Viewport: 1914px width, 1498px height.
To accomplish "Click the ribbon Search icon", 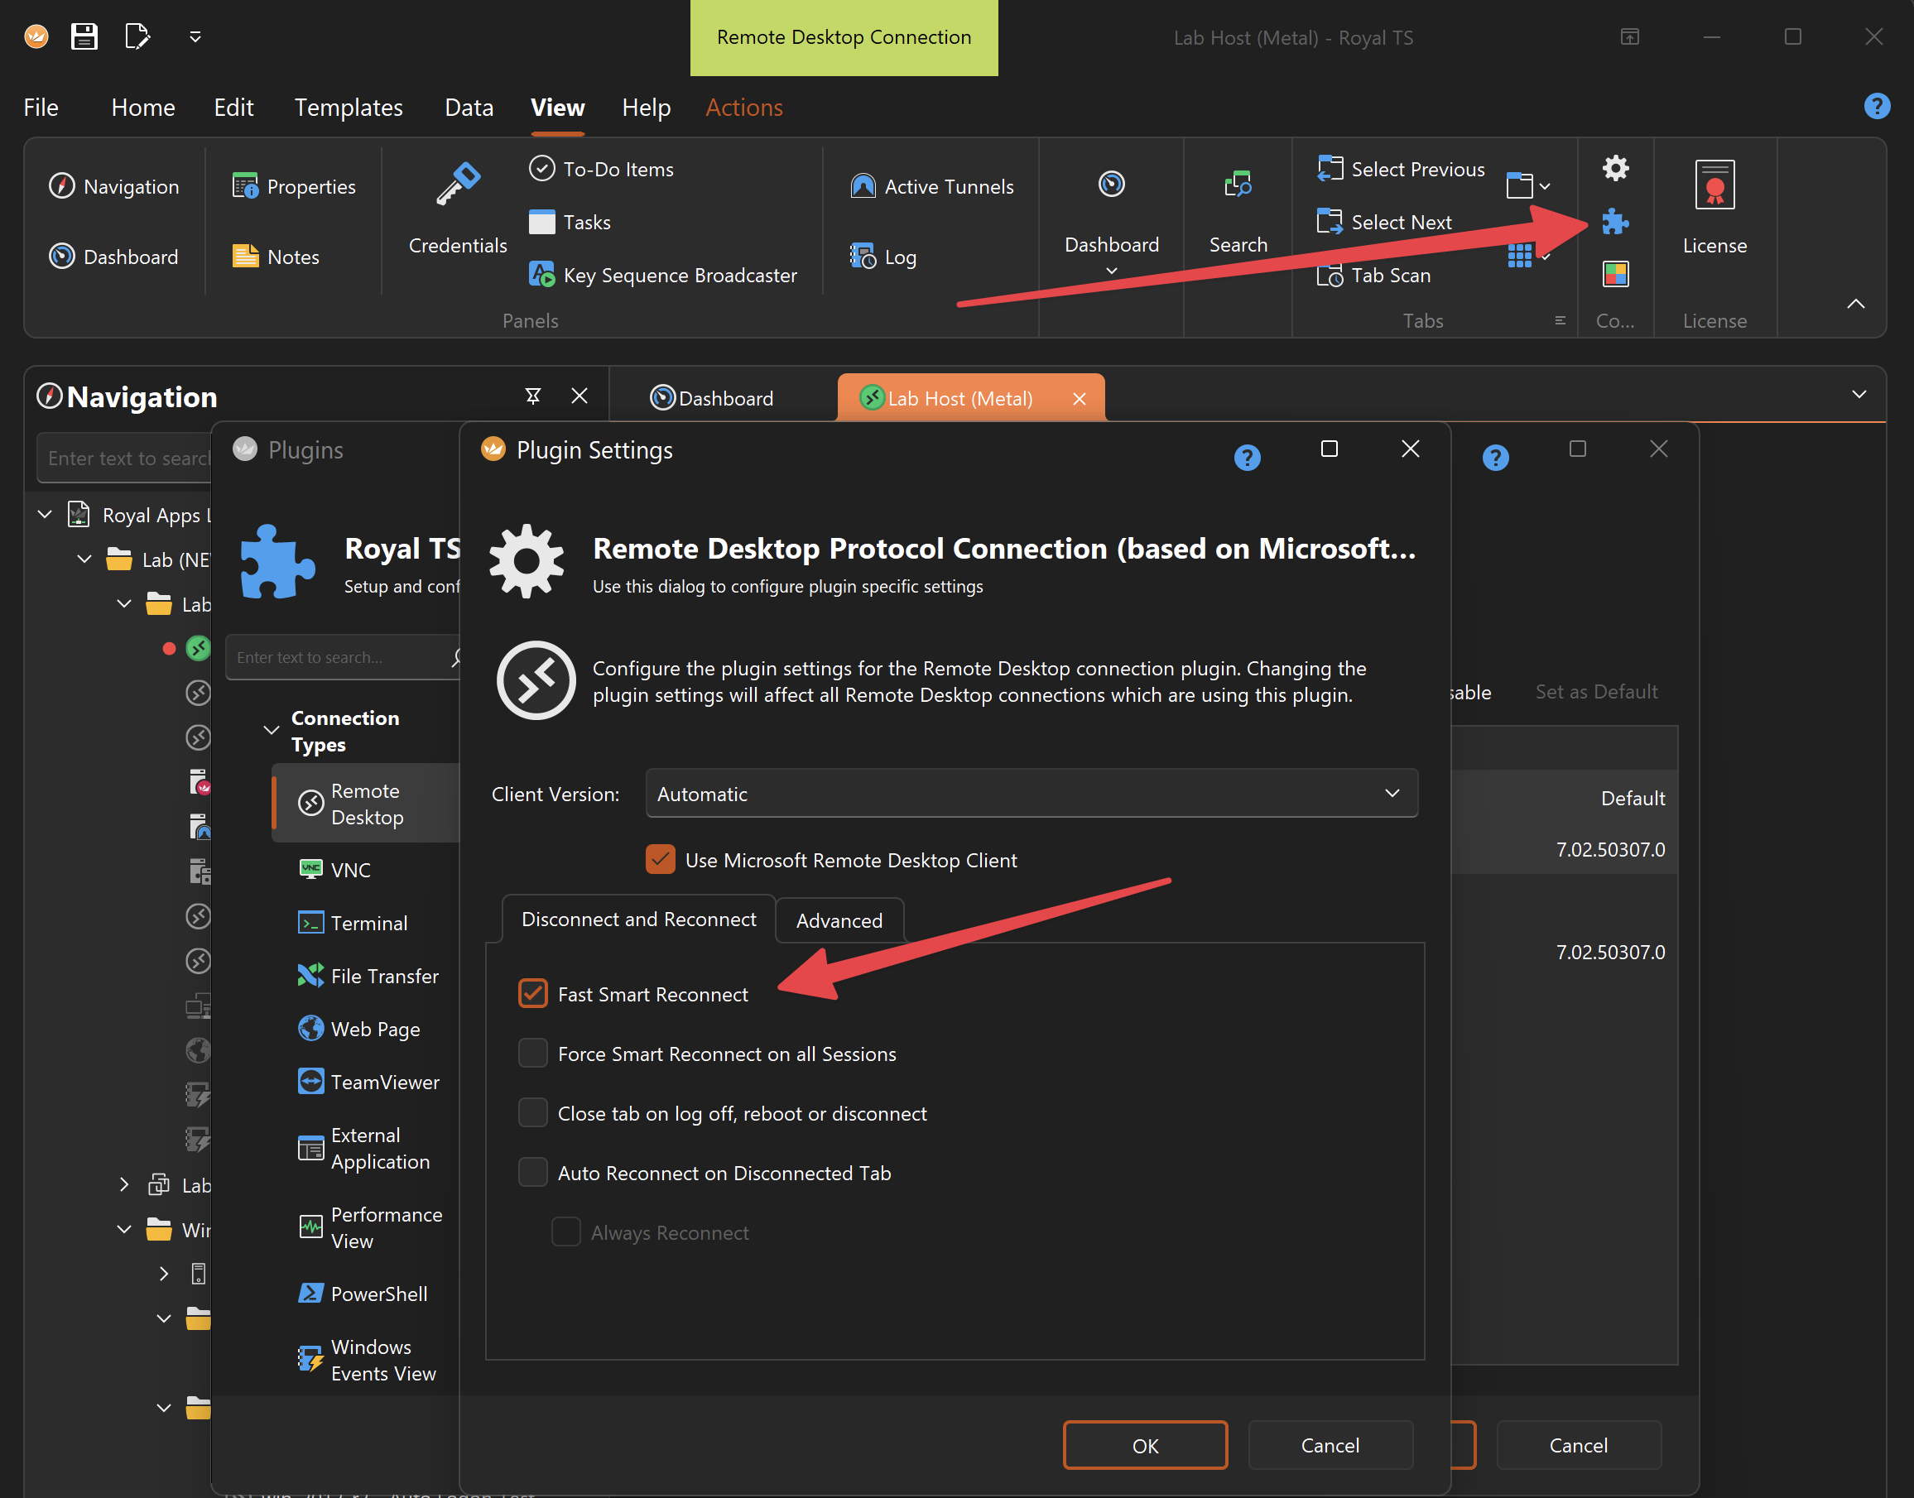I will [1238, 185].
